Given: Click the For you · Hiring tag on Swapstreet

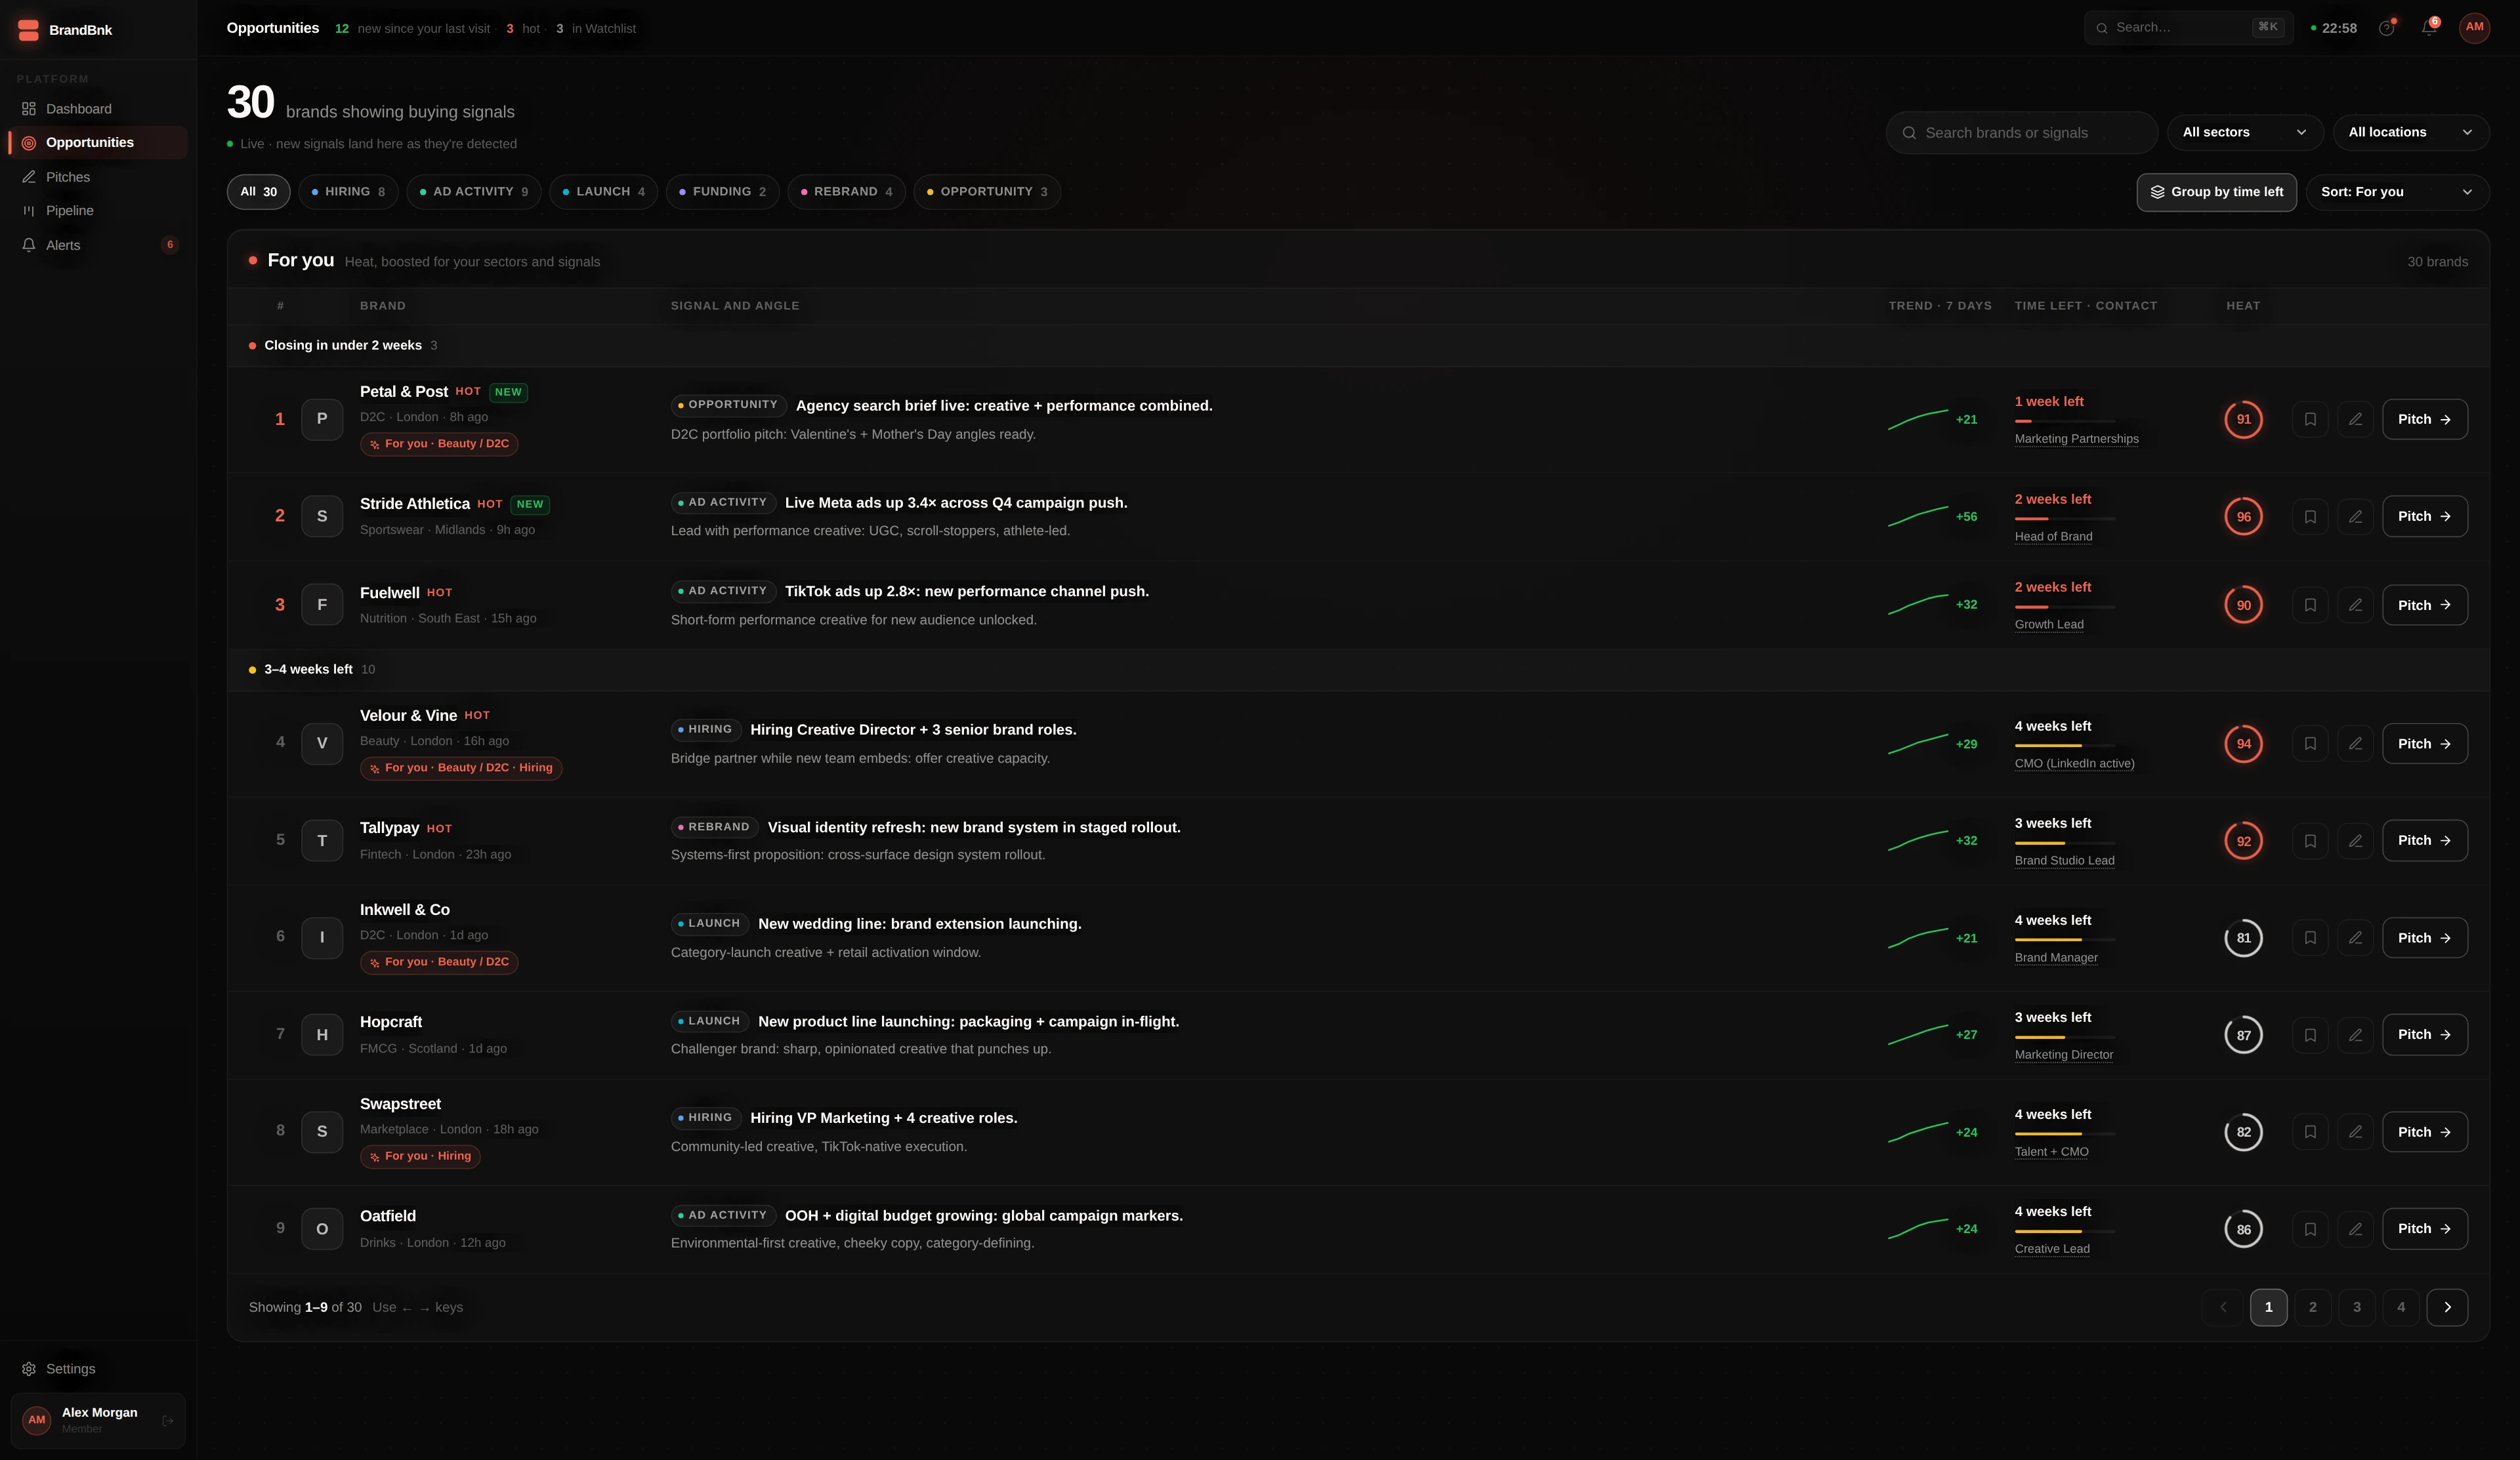Looking at the screenshot, I should tap(420, 1156).
